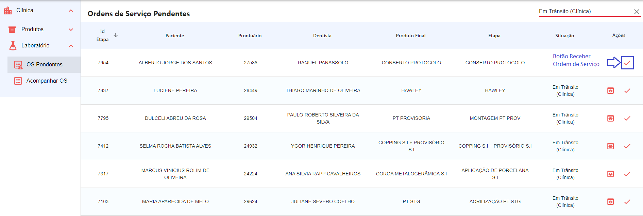Click the Laboratório flask icon
Viewport: 643px width, 216px height.
tap(13, 46)
